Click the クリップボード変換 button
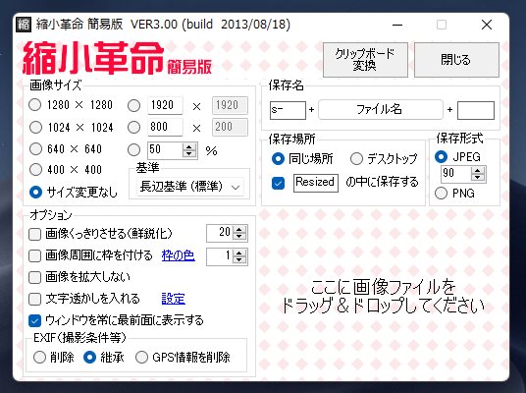The height and width of the screenshot is (393, 526). point(365,60)
